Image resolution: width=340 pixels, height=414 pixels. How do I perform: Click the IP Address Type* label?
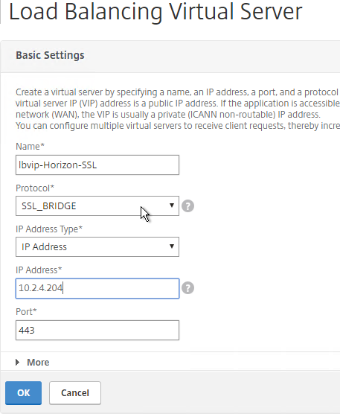pyautogui.click(x=49, y=229)
